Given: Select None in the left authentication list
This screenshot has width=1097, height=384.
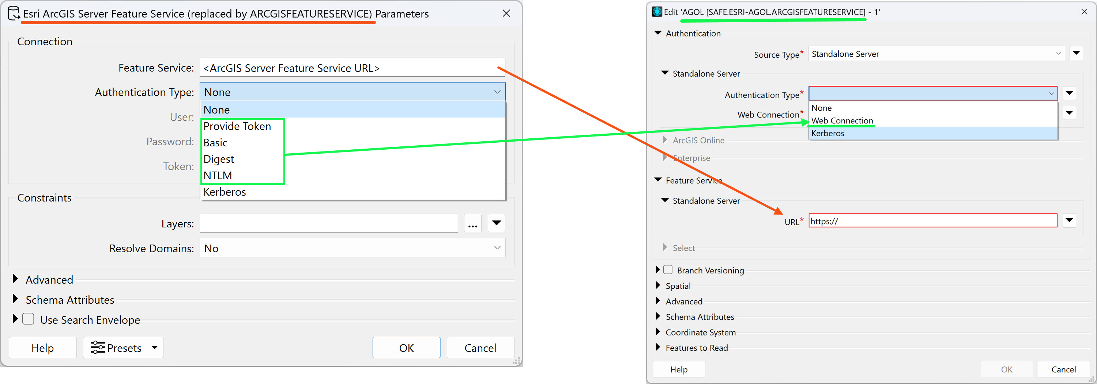Looking at the screenshot, I should (352, 110).
